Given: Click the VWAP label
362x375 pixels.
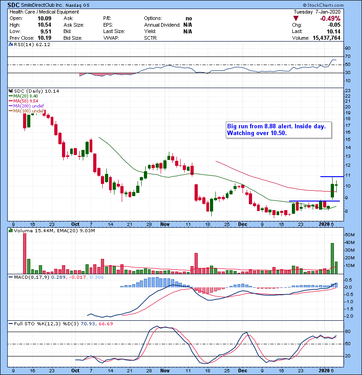Looking at the screenshot, I should coord(111,38).
